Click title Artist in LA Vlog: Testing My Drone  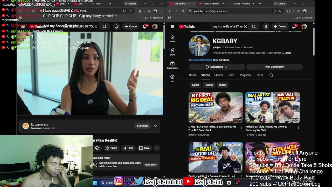(266, 129)
